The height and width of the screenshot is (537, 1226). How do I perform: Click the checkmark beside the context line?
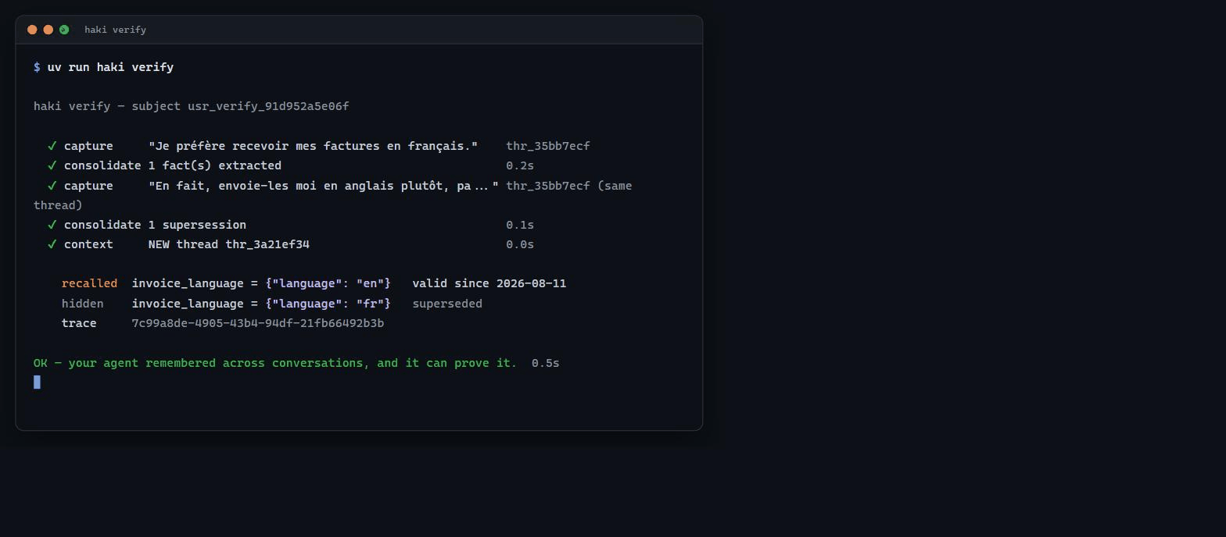(x=52, y=244)
